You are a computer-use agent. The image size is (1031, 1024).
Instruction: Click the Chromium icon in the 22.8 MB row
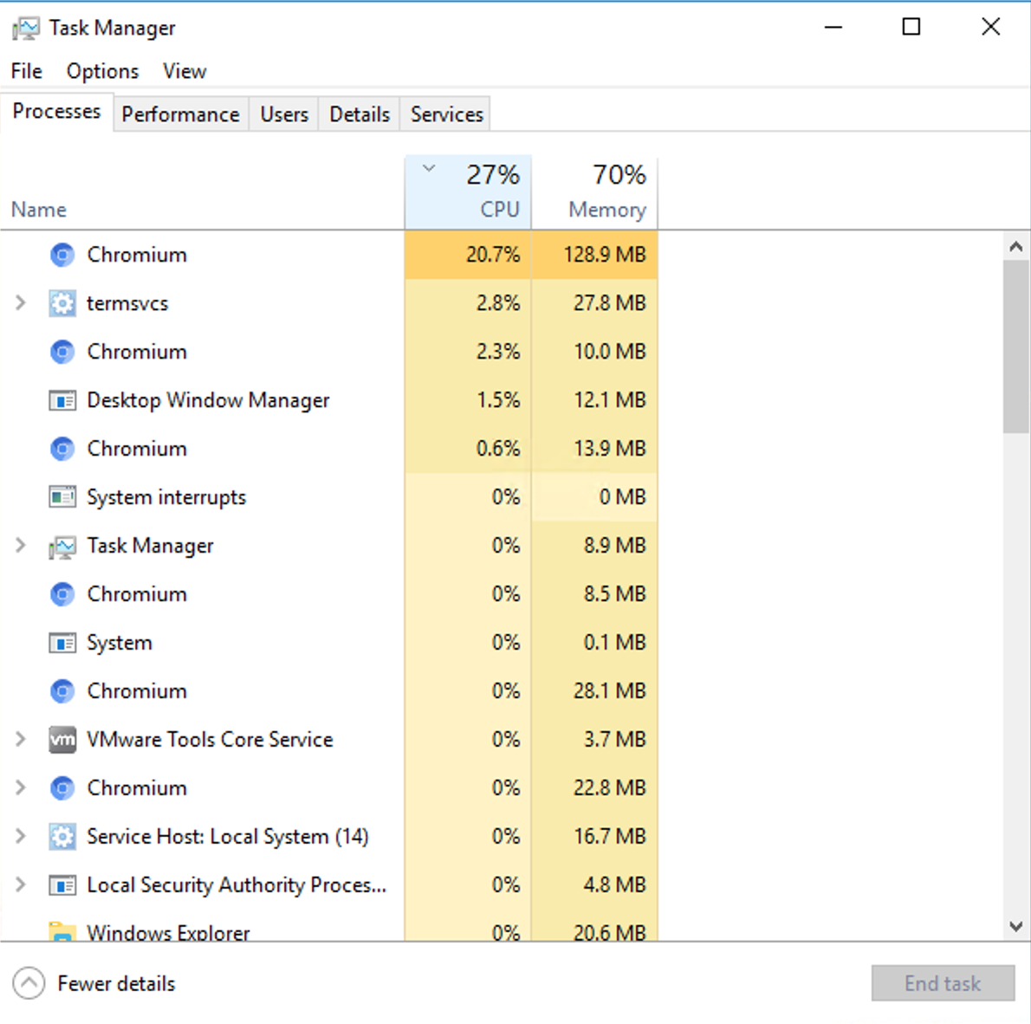tap(62, 787)
